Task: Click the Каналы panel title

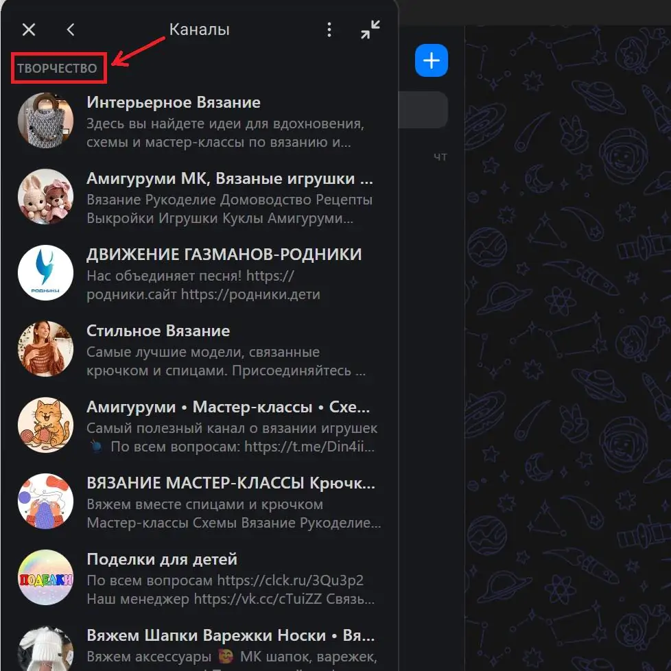Action: pyautogui.click(x=199, y=30)
